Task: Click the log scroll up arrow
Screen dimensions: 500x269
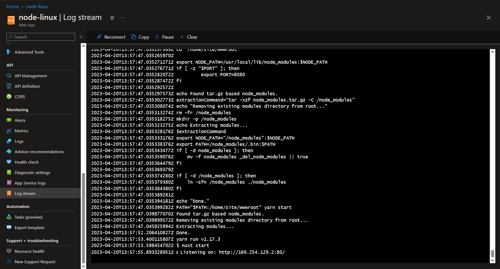Action: (x=492, y=51)
